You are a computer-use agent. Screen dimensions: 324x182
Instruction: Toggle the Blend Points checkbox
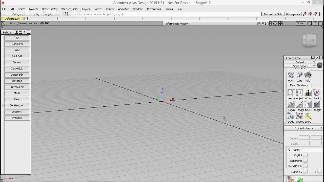(305, 166)
